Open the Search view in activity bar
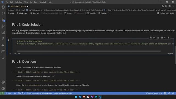This screenshot has height=99, width=176. point(3,13)
